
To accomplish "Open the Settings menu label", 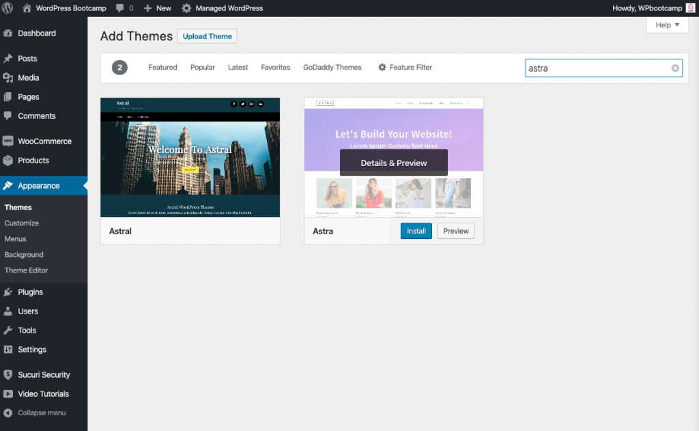I will pos(32,349).
